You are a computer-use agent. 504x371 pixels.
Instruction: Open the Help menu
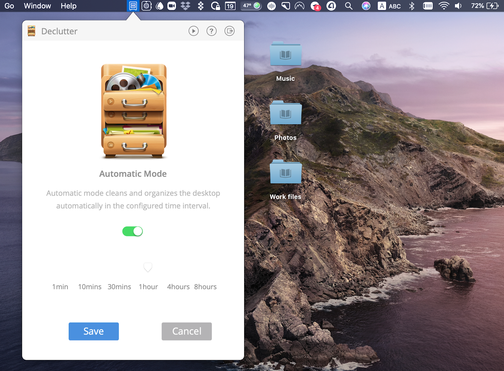[68, 6]
